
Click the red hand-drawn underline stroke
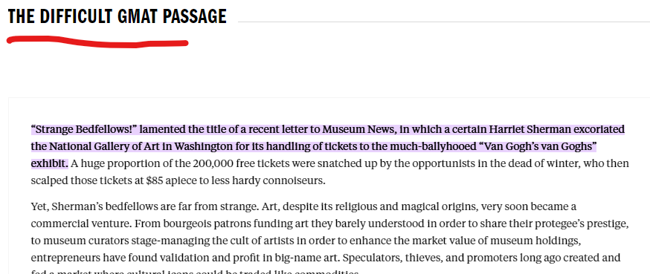(98, 42)
